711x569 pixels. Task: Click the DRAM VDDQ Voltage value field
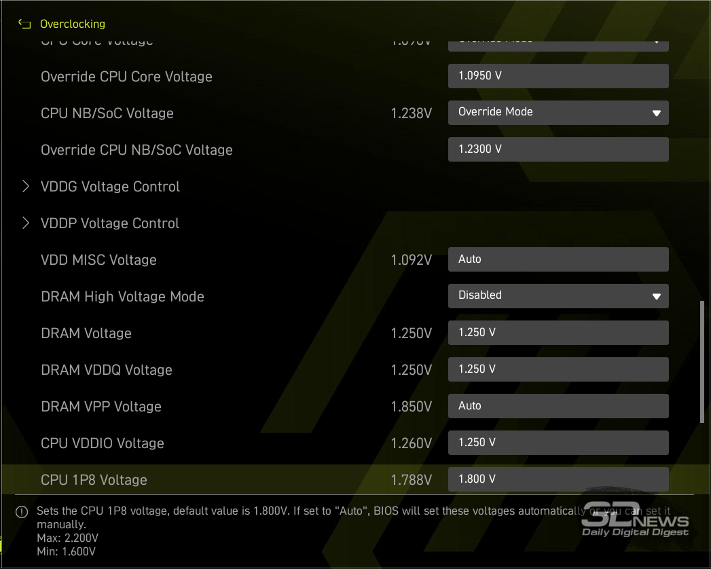[558, 369]
